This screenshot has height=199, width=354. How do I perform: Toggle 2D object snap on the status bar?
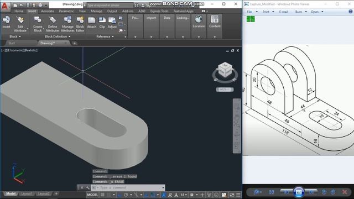(x=153, y=195)
